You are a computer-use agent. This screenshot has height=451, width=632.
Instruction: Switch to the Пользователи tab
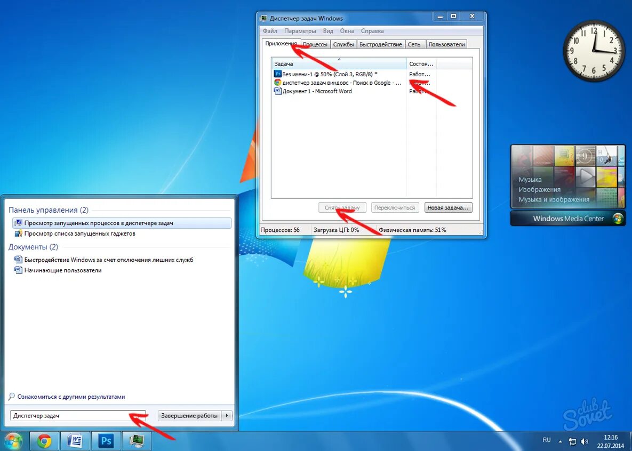pyautogui.click(x=446, y=44)
